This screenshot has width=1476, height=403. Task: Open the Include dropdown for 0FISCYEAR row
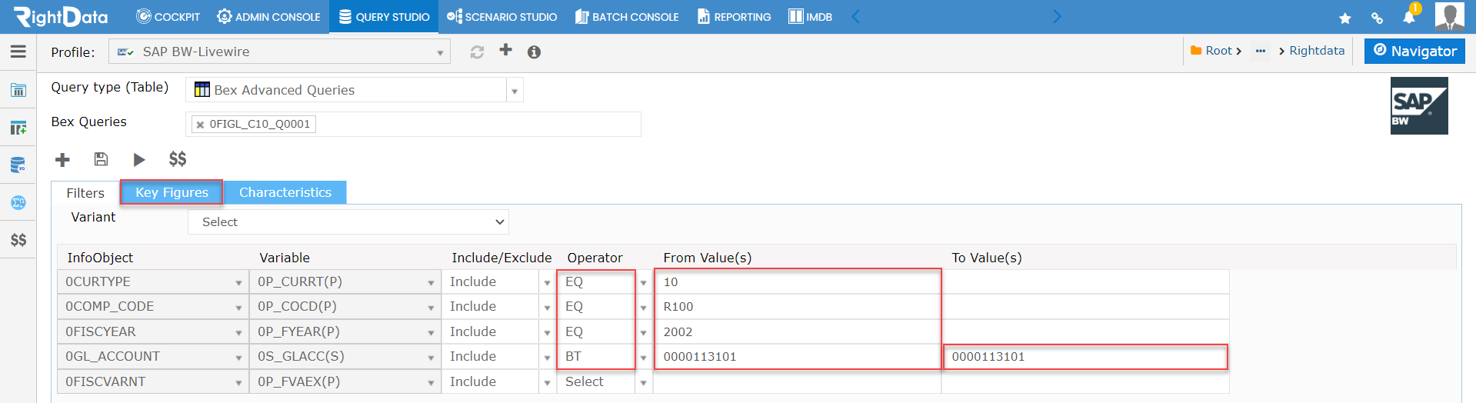click(499, 331)
